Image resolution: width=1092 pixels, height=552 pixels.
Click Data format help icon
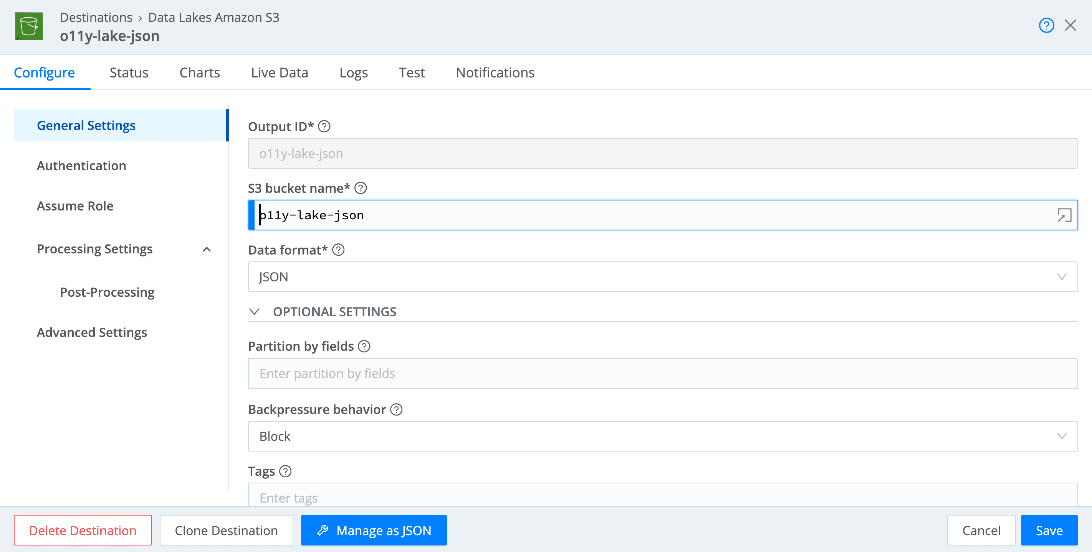click(x=338, y=250)
